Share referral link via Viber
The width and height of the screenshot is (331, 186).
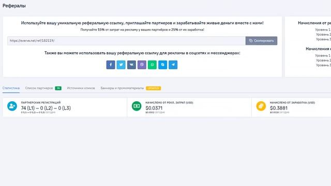click(x=142, y=65)
